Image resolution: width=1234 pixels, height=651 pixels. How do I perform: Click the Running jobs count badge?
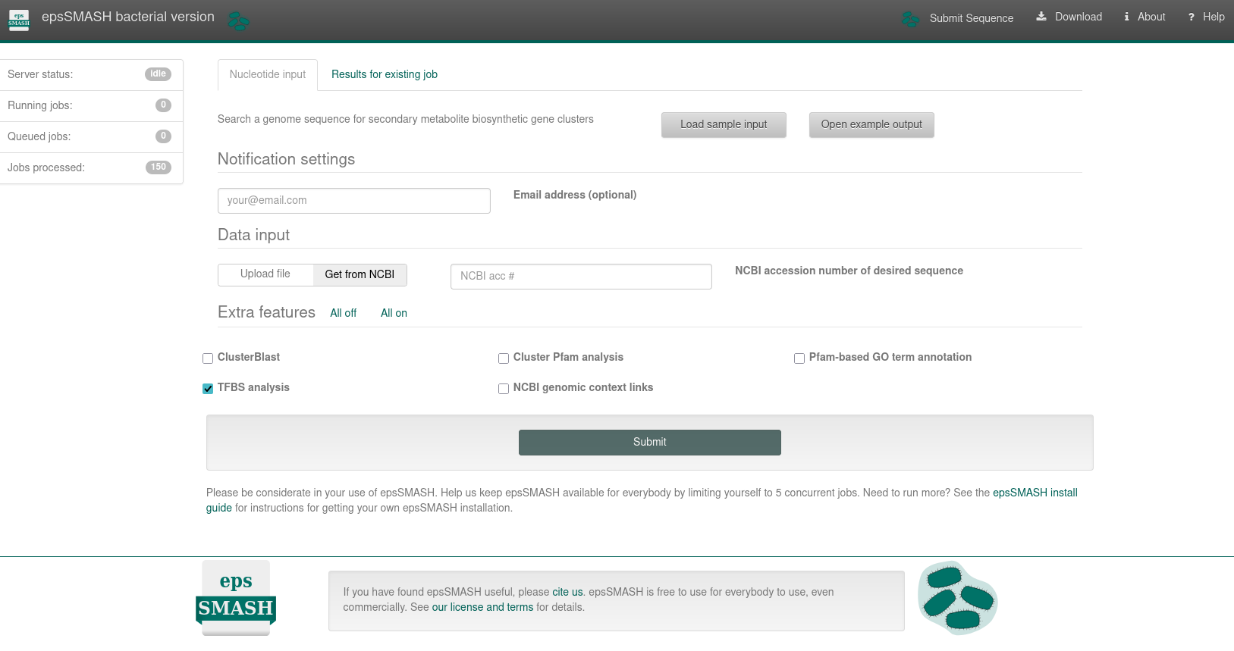163,105
